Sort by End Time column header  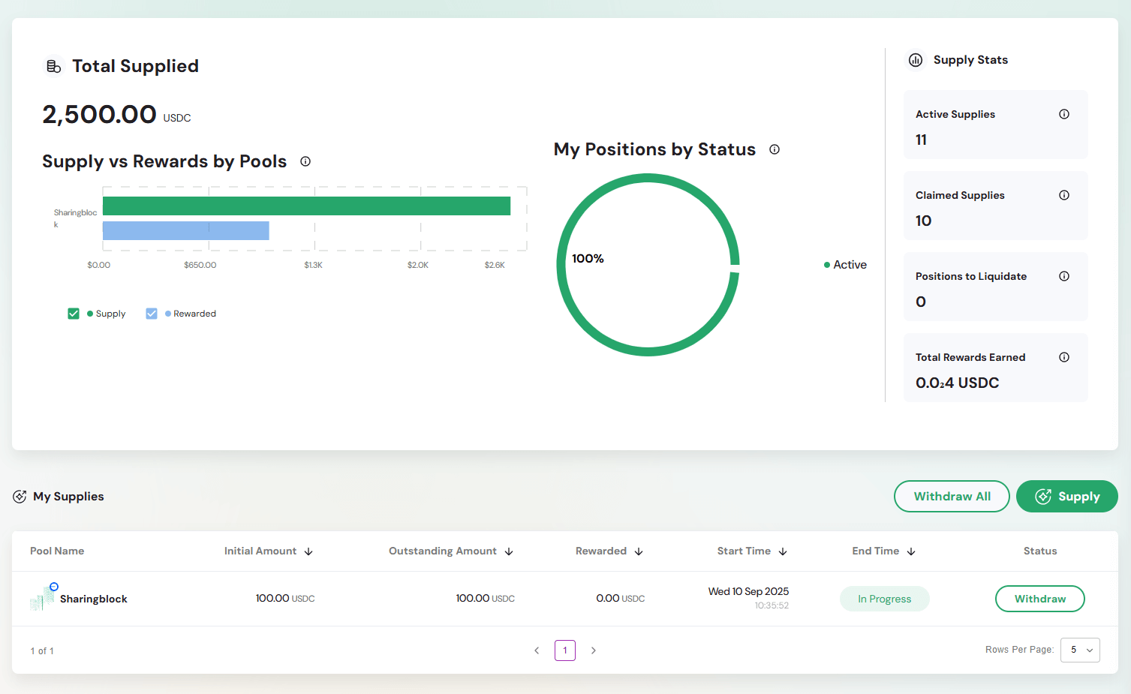pos(883,551)
